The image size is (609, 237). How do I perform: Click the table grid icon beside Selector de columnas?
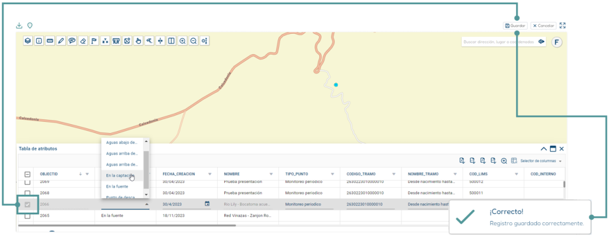[514, 160]
